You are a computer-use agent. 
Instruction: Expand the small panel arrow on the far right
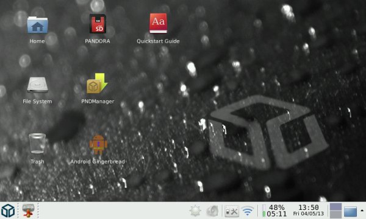(362, 210)
